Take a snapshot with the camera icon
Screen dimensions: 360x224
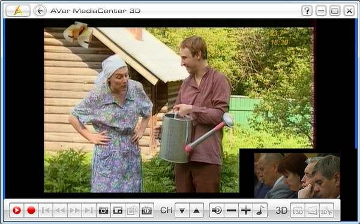[x=104, y=210]
